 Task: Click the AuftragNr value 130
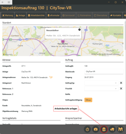coord(86,66)
